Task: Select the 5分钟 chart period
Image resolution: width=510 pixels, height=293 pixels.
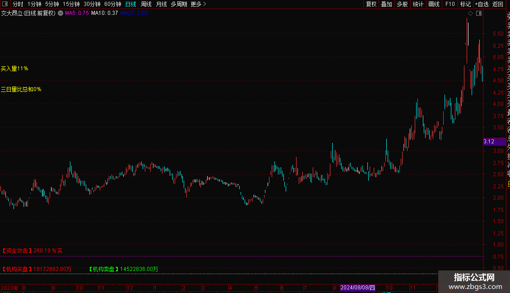Action: click(52, 4)
